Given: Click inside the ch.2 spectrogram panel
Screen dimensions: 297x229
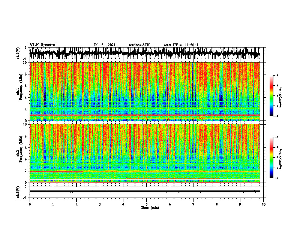Looking at the screenshot, I should [x=145, y=153].
